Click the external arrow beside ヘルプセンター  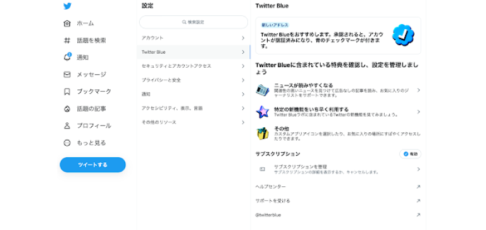pos(418,187)
